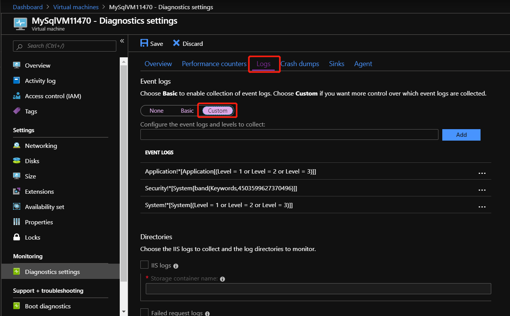Open options for the Application event log entry
Image resolution: width=510 pixels, height=316 pixels.
point(482,173)
